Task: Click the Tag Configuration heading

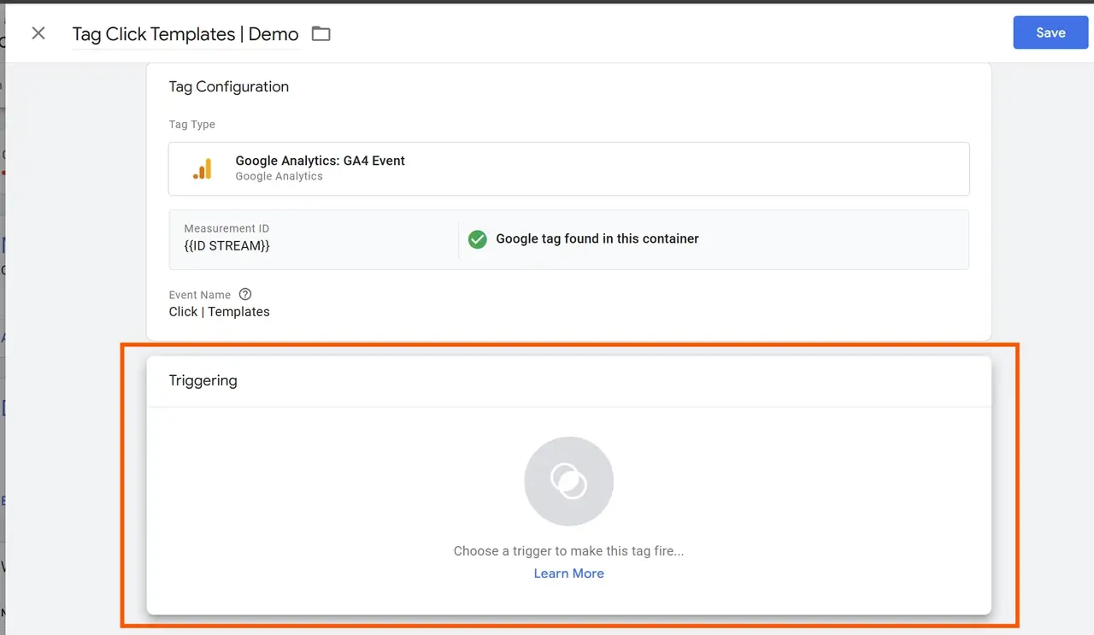Action: pos(229,86)
